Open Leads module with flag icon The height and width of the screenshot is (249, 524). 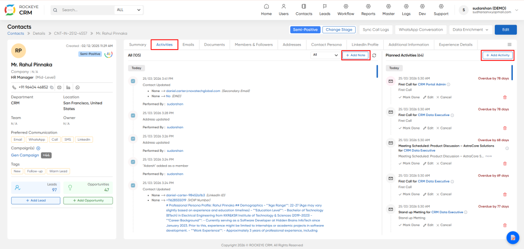[324, 10]
